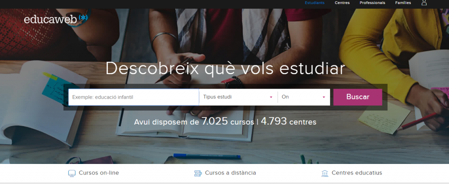449x185 pixels.
Task: Click the building icon beside Centres educatius
Action: tap(325, 173)
